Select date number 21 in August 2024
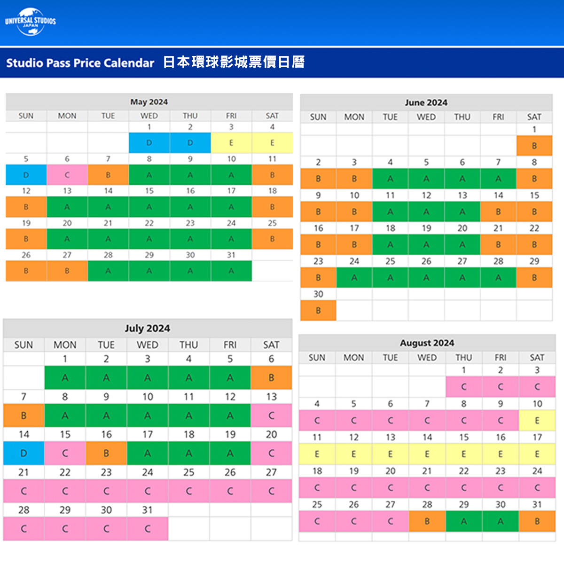The image size is (564, 564). [427, 470]
